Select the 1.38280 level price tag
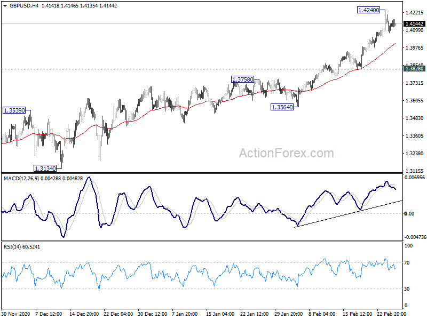 point(414,69)
